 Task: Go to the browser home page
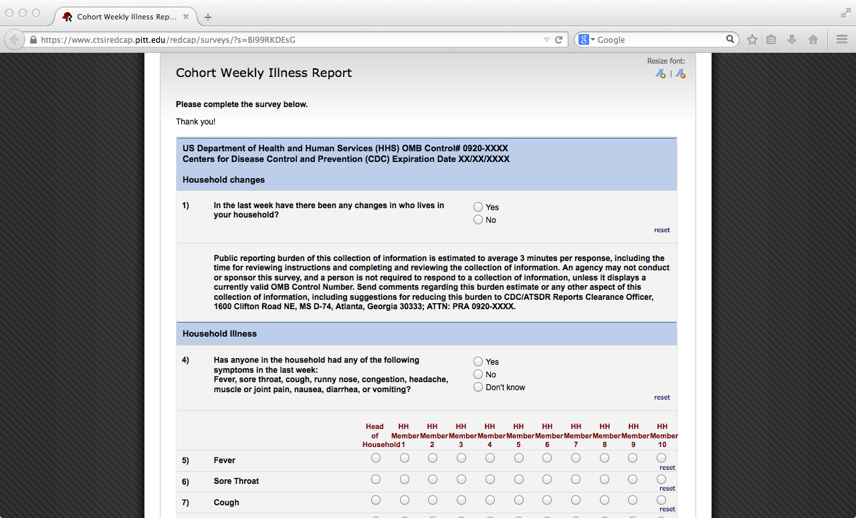[813, 39]
